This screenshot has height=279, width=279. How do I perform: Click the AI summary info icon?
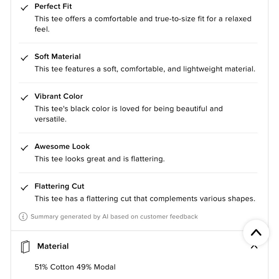[x=23, y=217]
